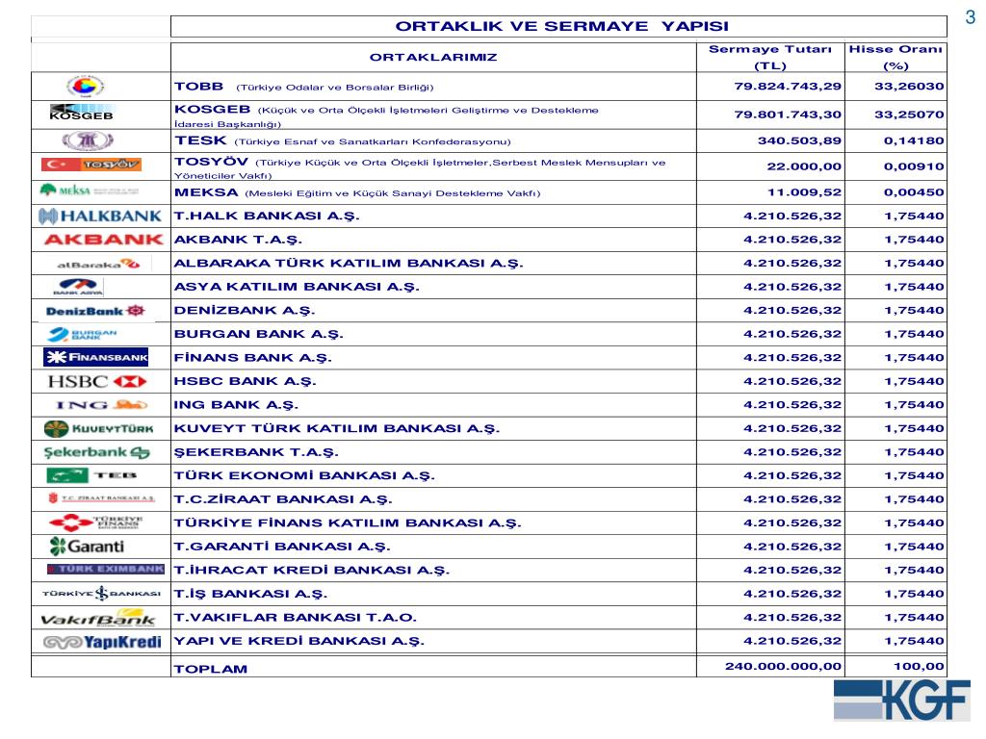Click the TOPLAM total row label
The height and width of the screenshot is (739, 986).
click(211, 670)
